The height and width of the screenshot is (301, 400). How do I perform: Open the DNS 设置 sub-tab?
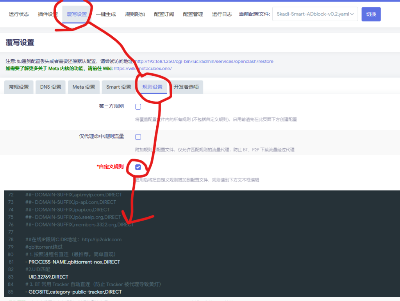pyautogui.click(x=51, y=87)
